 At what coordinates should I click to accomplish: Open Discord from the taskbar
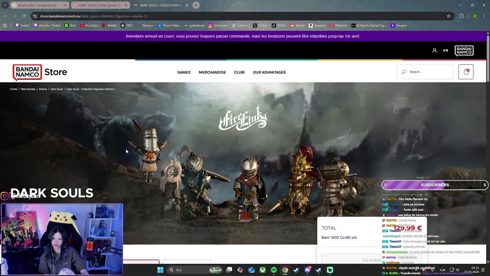[307, 270]
